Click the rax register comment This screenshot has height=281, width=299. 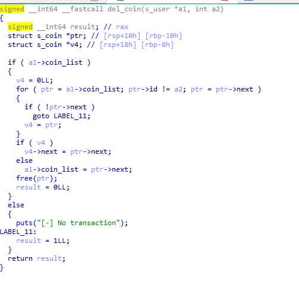122,27
